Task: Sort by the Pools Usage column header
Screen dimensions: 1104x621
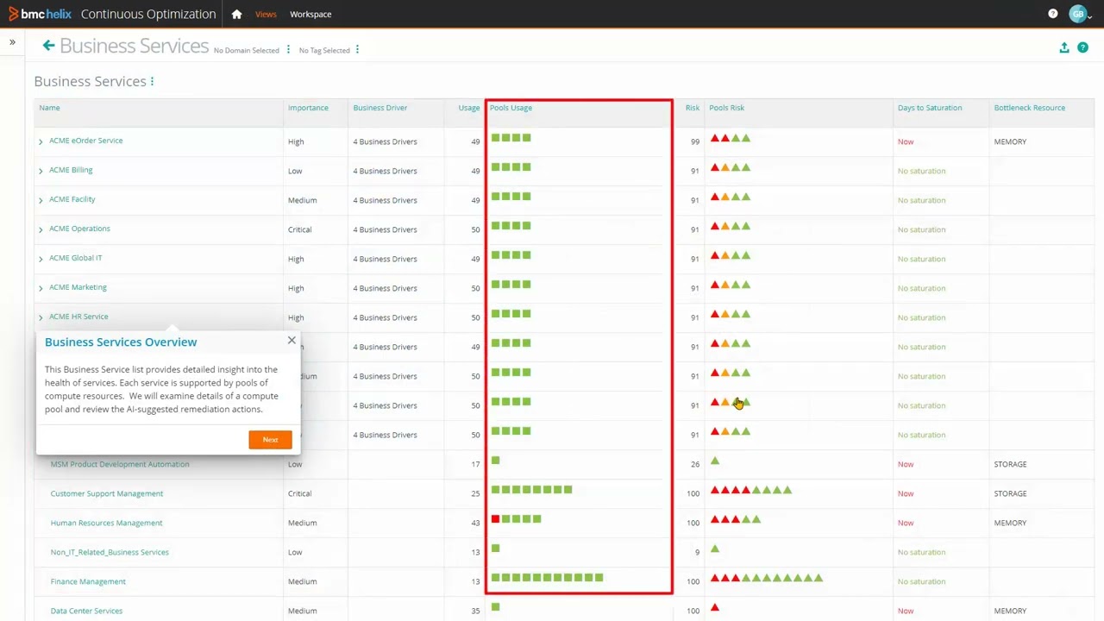Action: coord(511,108)
